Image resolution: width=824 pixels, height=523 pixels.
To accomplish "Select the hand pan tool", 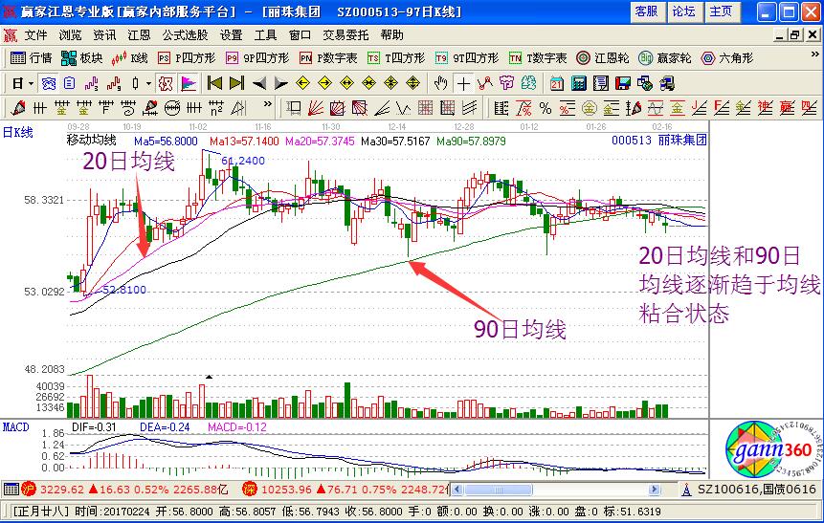I will click(442, 83).
